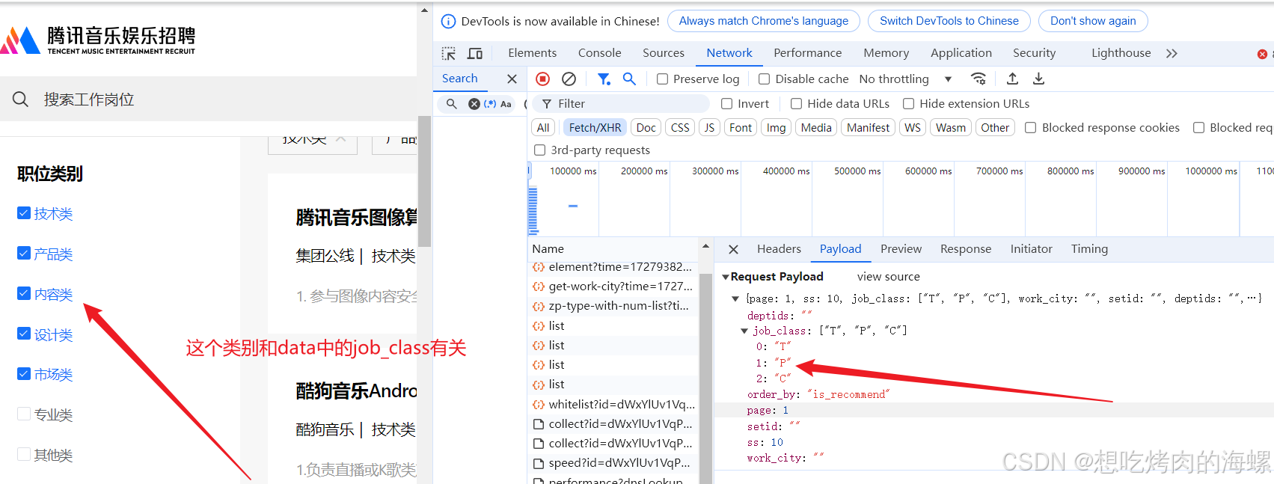Click Switch DevTools to Chinese
The width and height of the screenshot is (1274, 484).
coord(949,21)
